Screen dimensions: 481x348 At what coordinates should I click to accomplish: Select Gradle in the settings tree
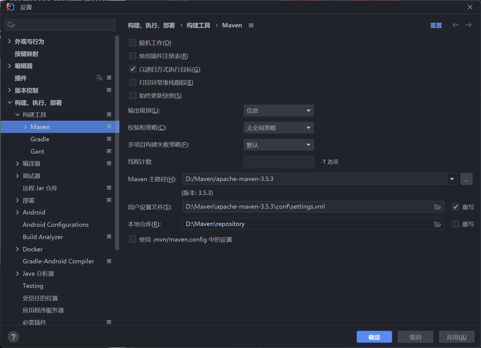[x=40, y=139]
